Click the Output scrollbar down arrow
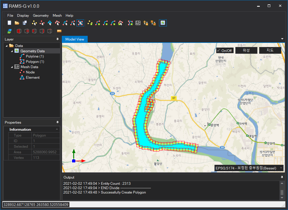 click(282, 198)
